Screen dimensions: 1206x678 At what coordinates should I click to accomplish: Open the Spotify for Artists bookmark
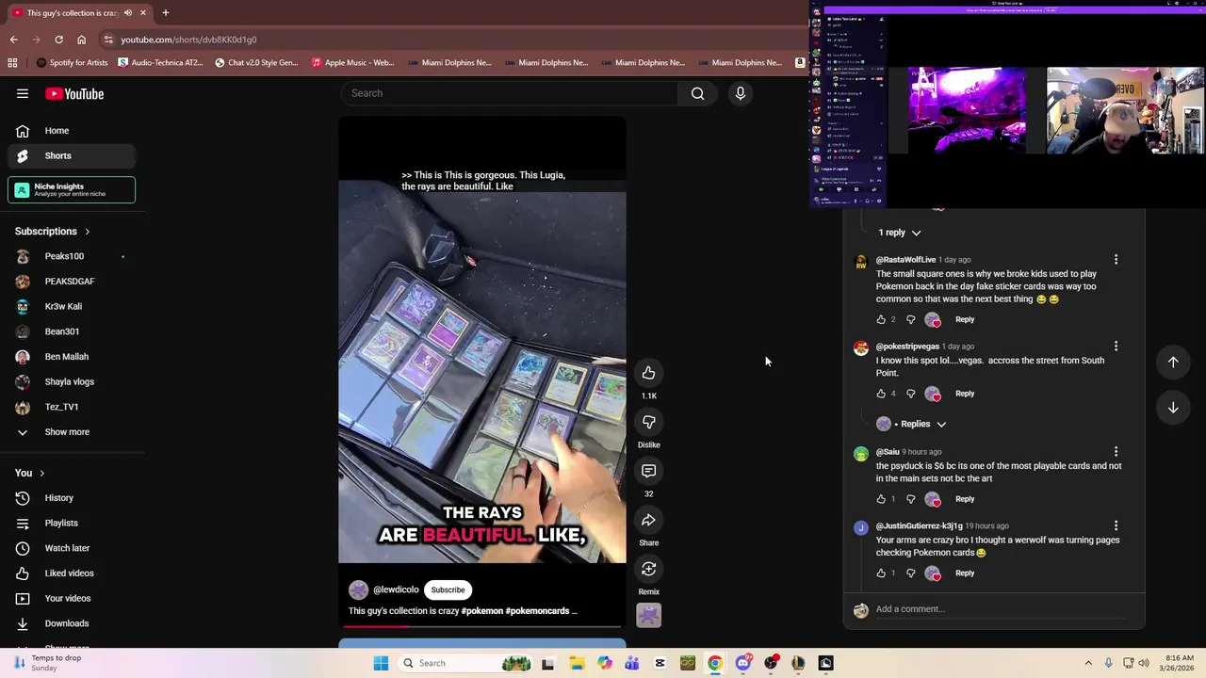point(72,63)
